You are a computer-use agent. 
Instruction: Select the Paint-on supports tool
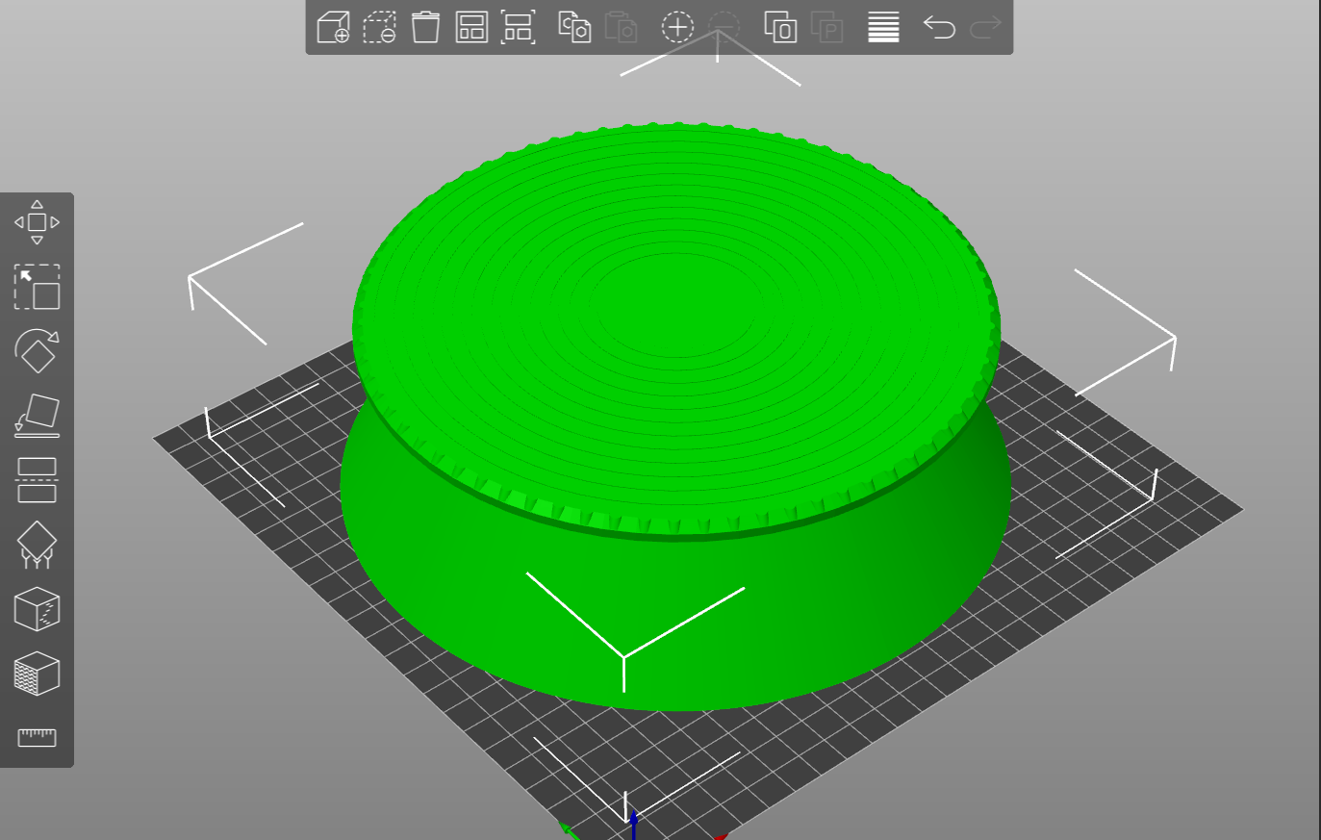(37, 545)
